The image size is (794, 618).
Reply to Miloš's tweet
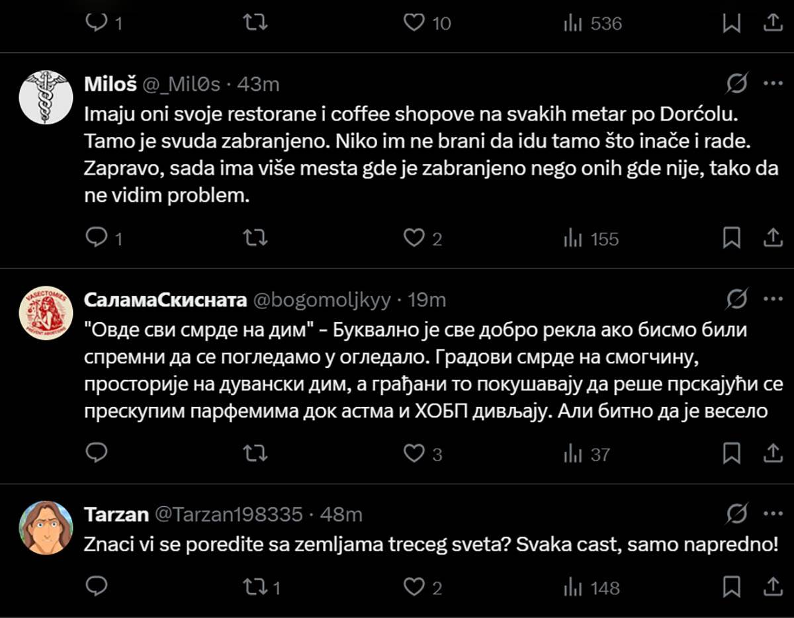pos(98,238)
